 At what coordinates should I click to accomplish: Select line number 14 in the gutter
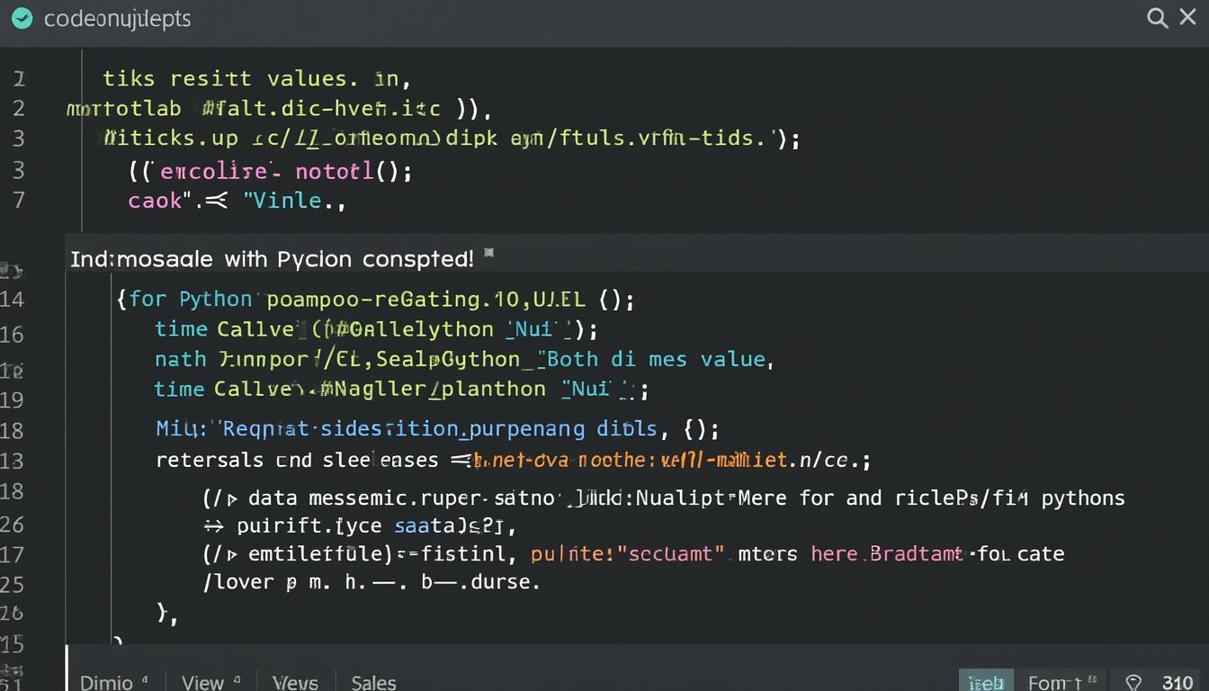[x=13, y=299]
